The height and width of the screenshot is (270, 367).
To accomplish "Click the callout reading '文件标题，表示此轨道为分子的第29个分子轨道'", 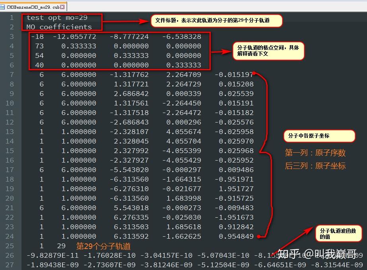I will [x=216, y=21].
